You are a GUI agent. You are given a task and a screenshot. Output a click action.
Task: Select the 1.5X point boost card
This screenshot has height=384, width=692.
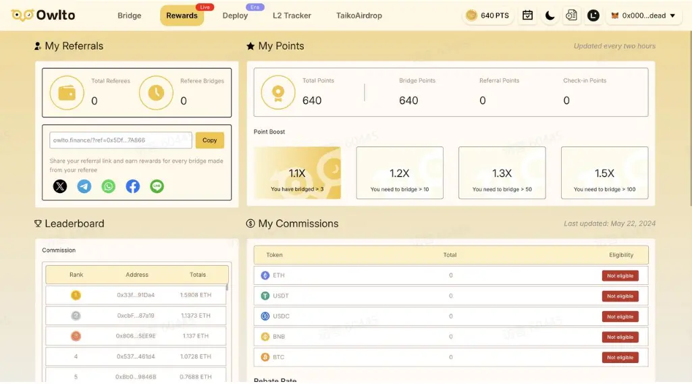click(605, 173)
